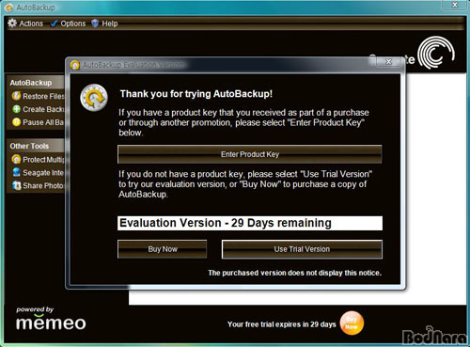Open the Help menu
Screen dimensions: 470x347
[104, 24]
